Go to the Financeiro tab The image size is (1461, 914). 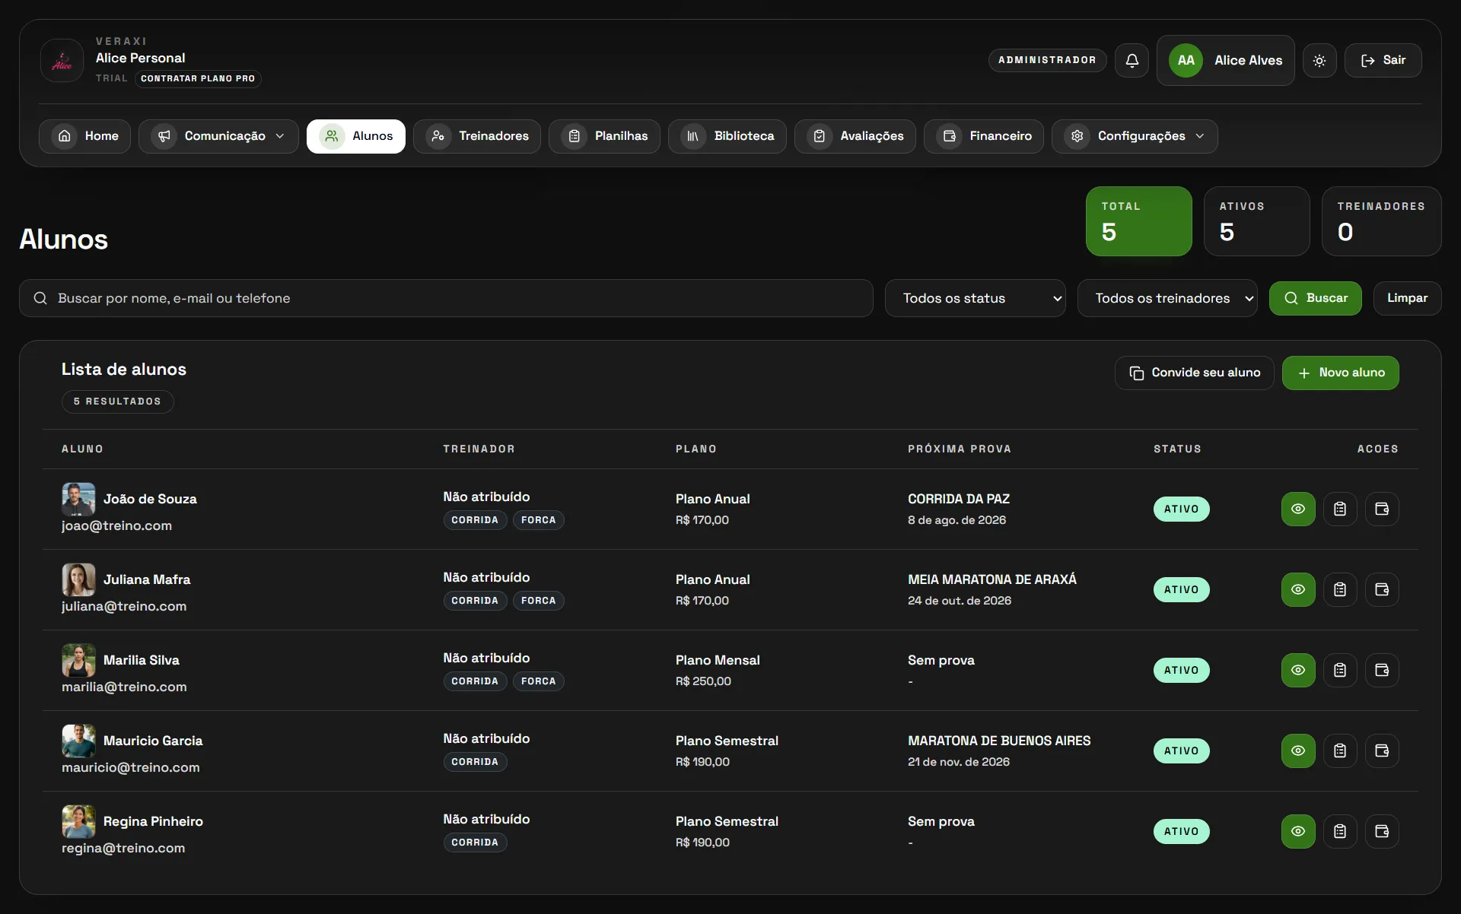point(984,136)
